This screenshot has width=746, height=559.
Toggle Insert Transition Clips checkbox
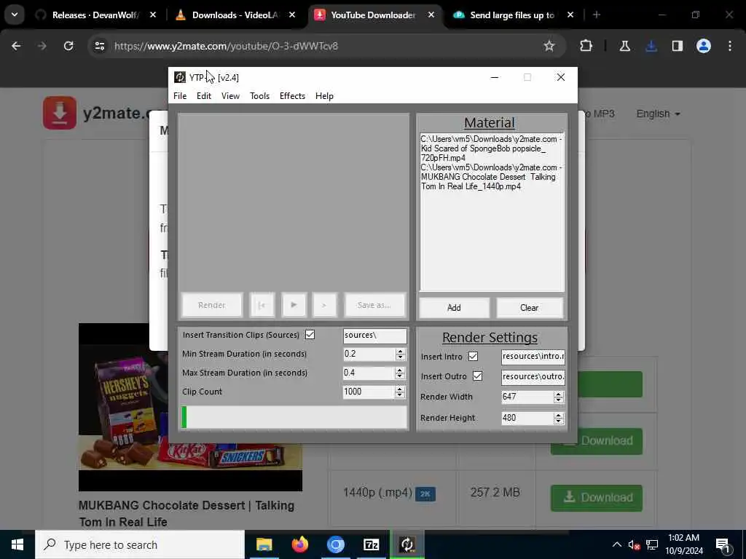(310, 335)
